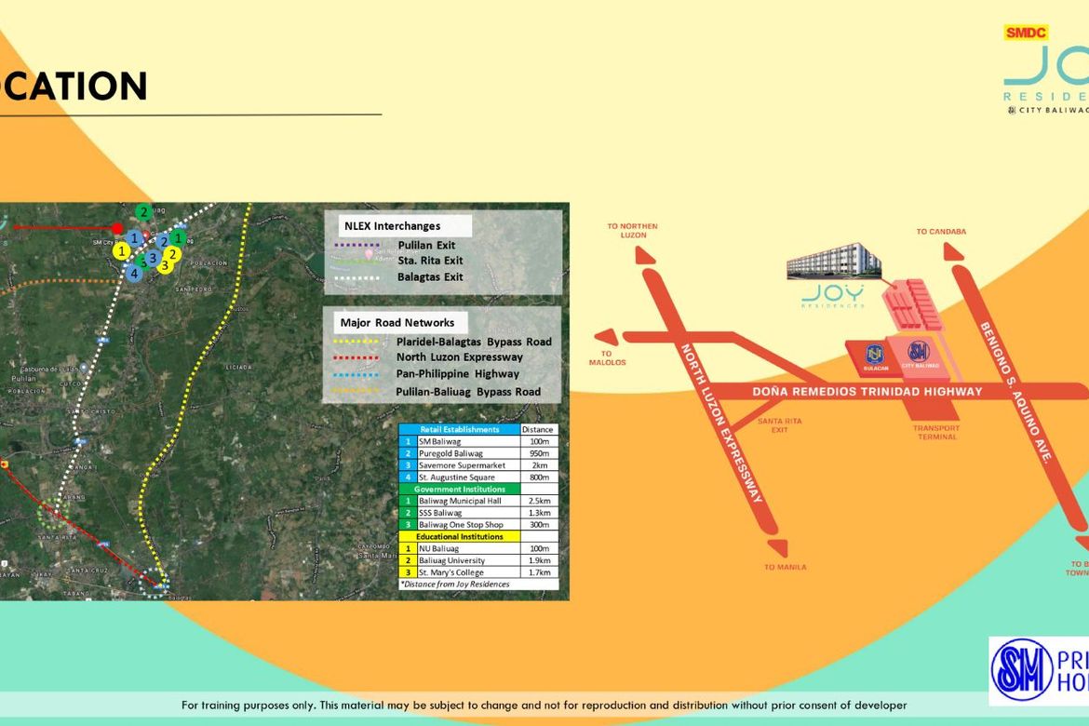Click the yellow map marker numbered 2
1089x726 pixels.
pos(172,254)
